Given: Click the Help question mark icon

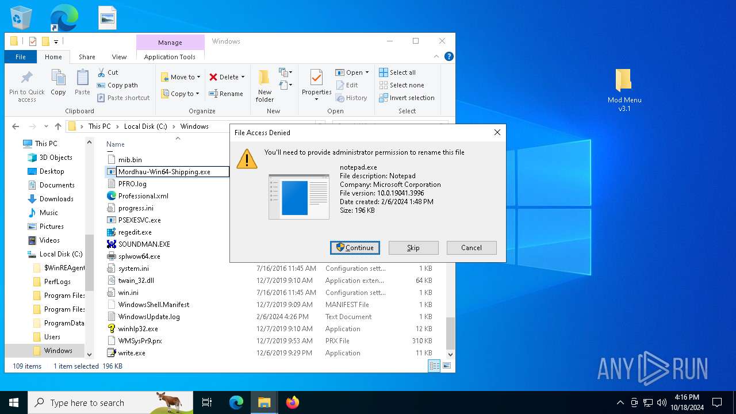Looking at the screenshot, I should 449,56.
